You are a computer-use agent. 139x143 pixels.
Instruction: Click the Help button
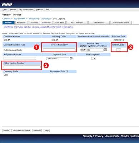tap(46, 130)
